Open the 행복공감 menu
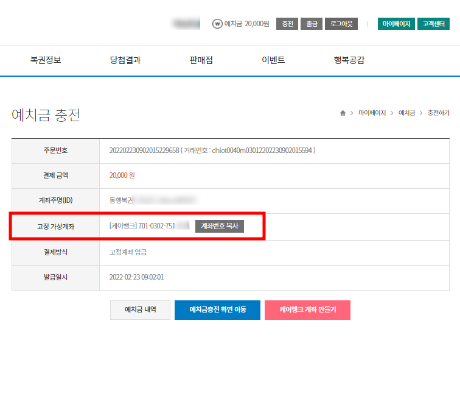Screen dimensions: 460x410 pyautogui.click(x=349, y=60)
